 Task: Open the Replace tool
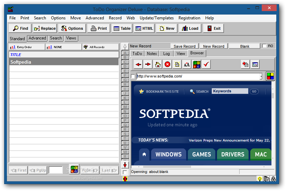[45, 28]
